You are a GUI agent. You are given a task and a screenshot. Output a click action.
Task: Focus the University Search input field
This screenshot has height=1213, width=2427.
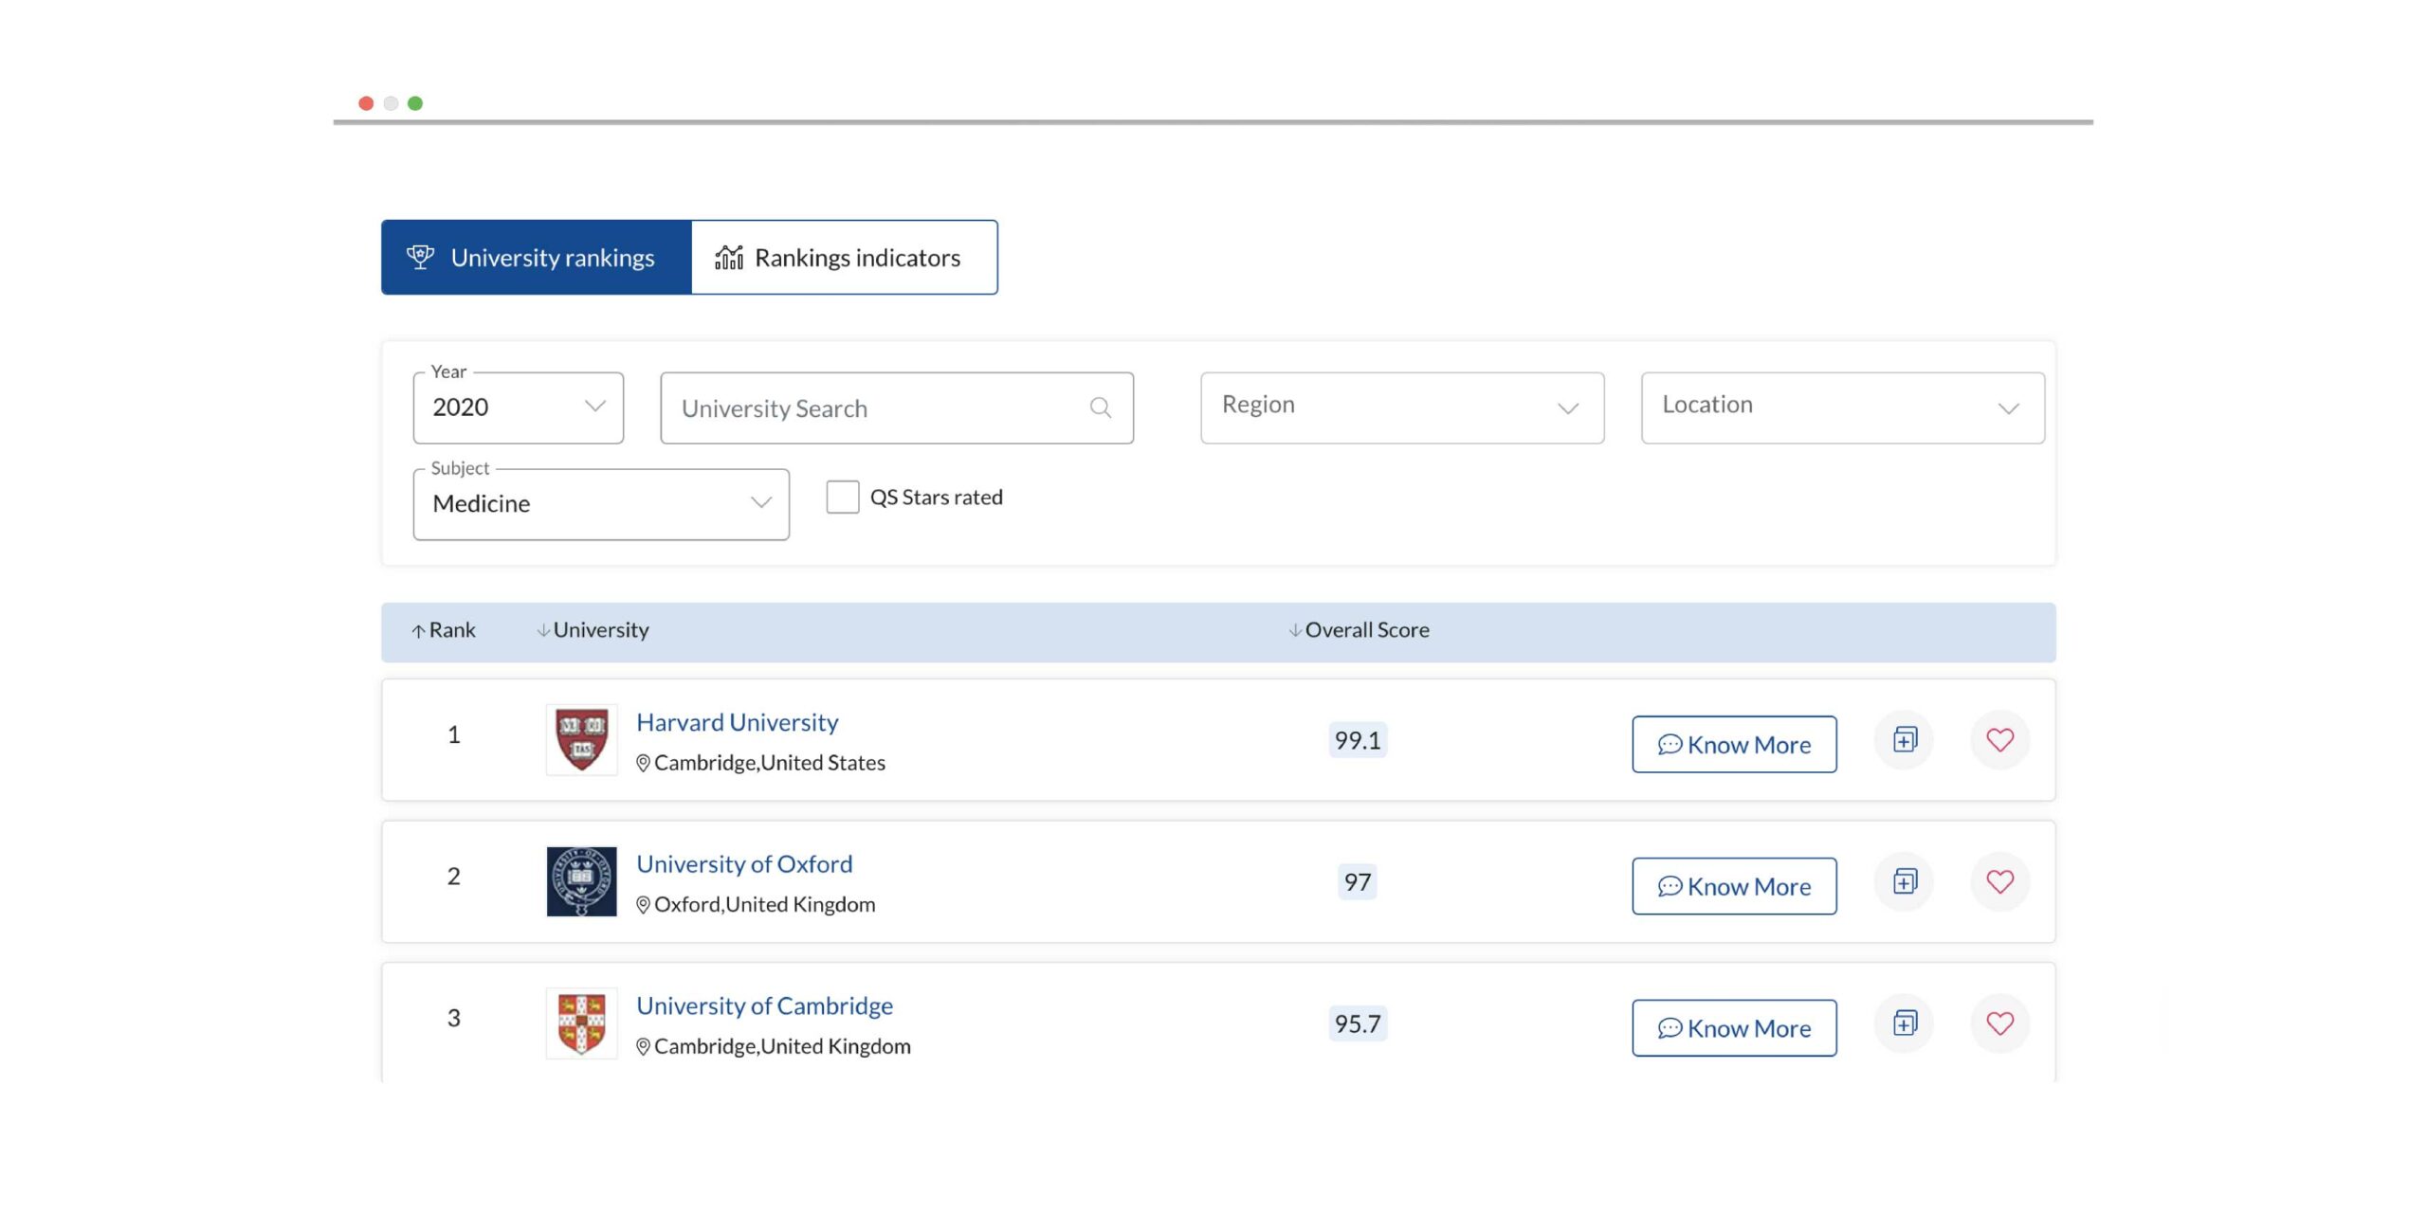pyautogui.click(x=897, y=407)
